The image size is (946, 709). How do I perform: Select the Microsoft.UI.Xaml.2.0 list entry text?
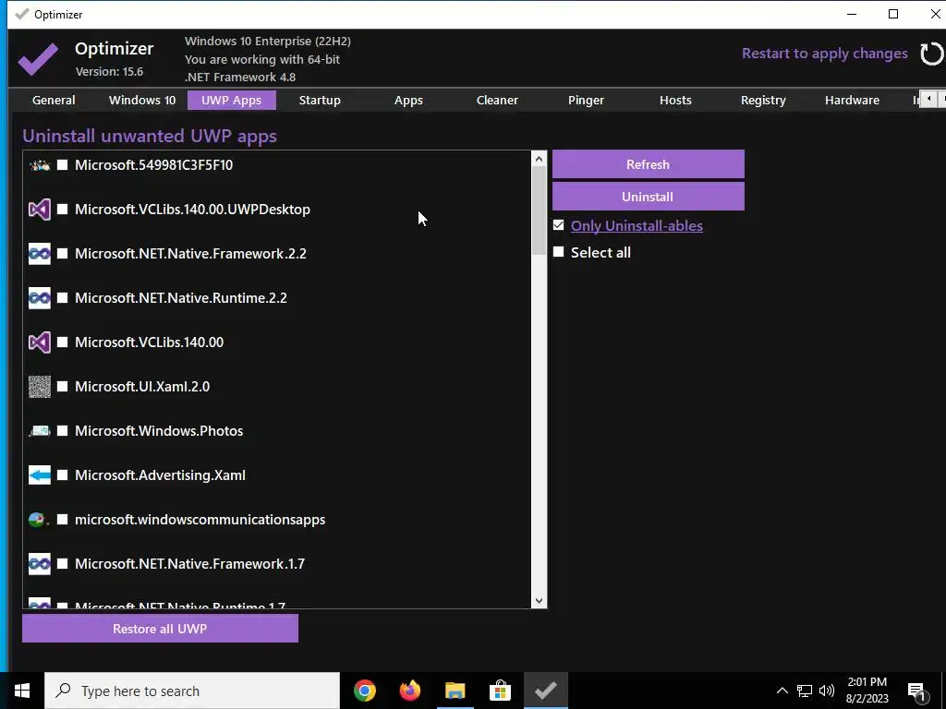(142, 387)
